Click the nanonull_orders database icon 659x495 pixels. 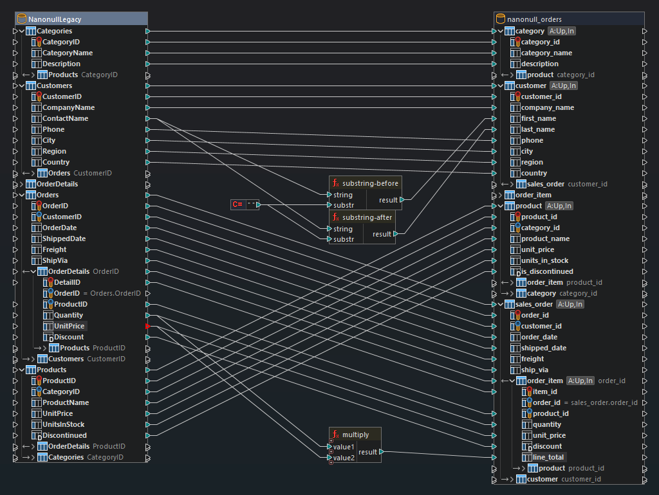point(500,19)
